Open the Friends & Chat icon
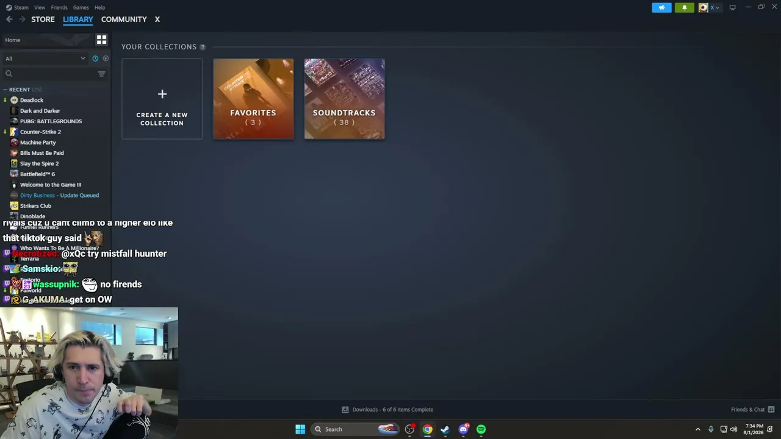Image resolution: width=781 pixels, height=439 pixels. tap(771, 410)
